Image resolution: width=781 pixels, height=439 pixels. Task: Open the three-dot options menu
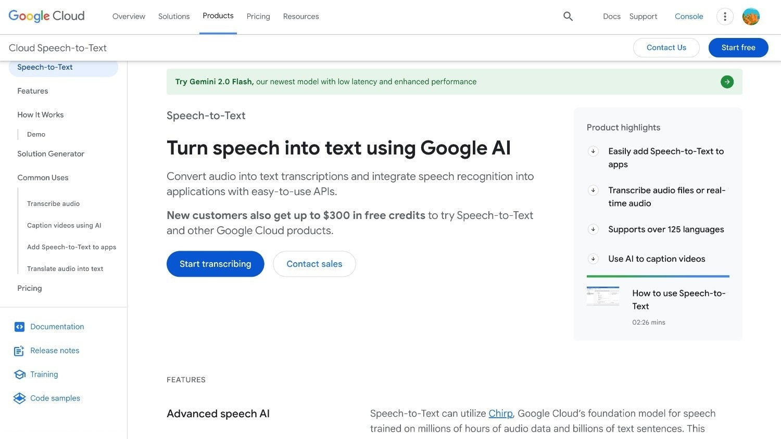[x=725, y=17]
